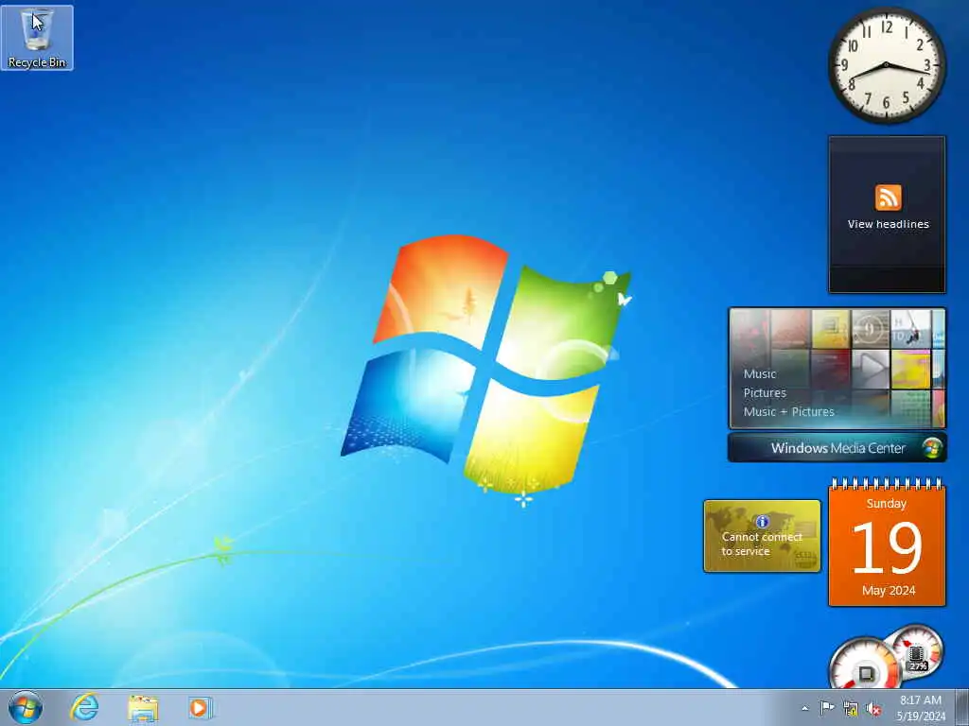
Task: Click the Calendar gadget showing 19
Action: (x=887, y=544)
